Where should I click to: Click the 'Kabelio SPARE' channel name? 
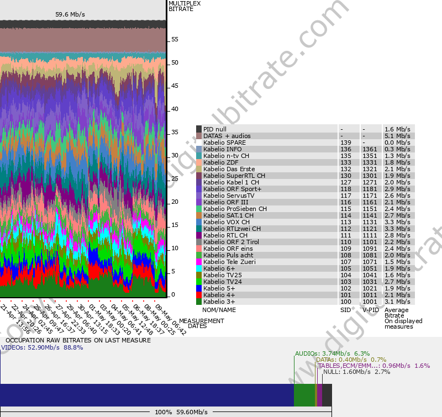point(224,142)
